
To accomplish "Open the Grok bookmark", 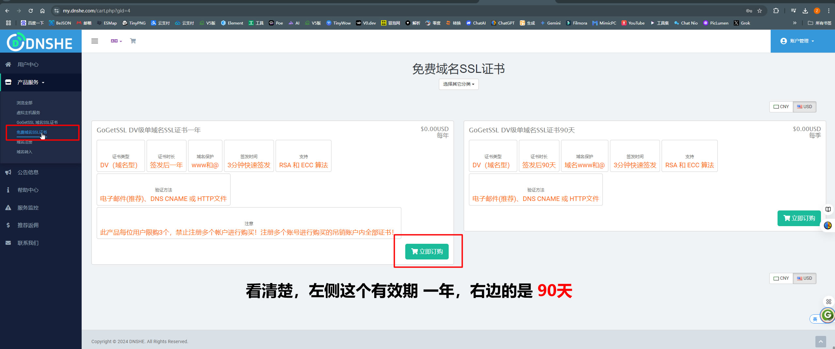I will click(742, 23).
